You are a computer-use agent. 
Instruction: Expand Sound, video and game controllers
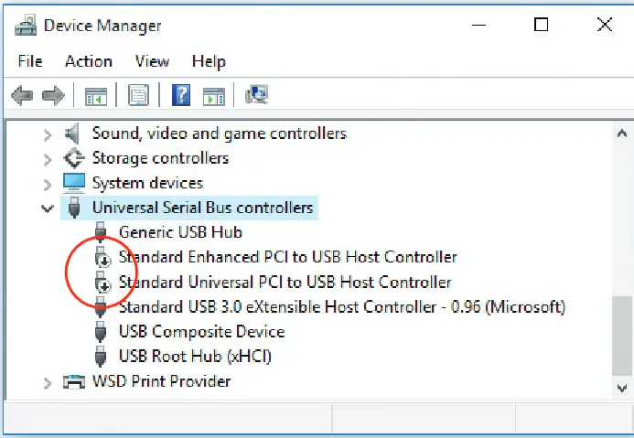(x=48, y=134)
